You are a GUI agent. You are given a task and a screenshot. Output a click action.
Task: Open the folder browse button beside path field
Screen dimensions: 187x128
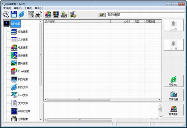tap(102, 15)
